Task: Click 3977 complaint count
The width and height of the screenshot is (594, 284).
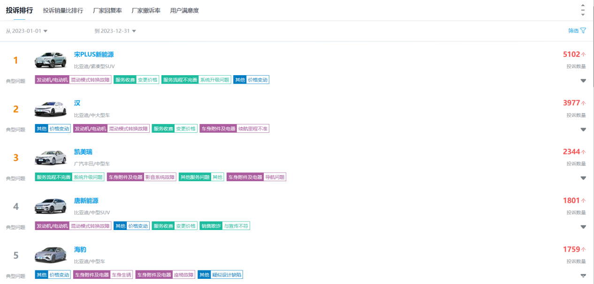Action: pyautogui.click(x=571, y=103)
